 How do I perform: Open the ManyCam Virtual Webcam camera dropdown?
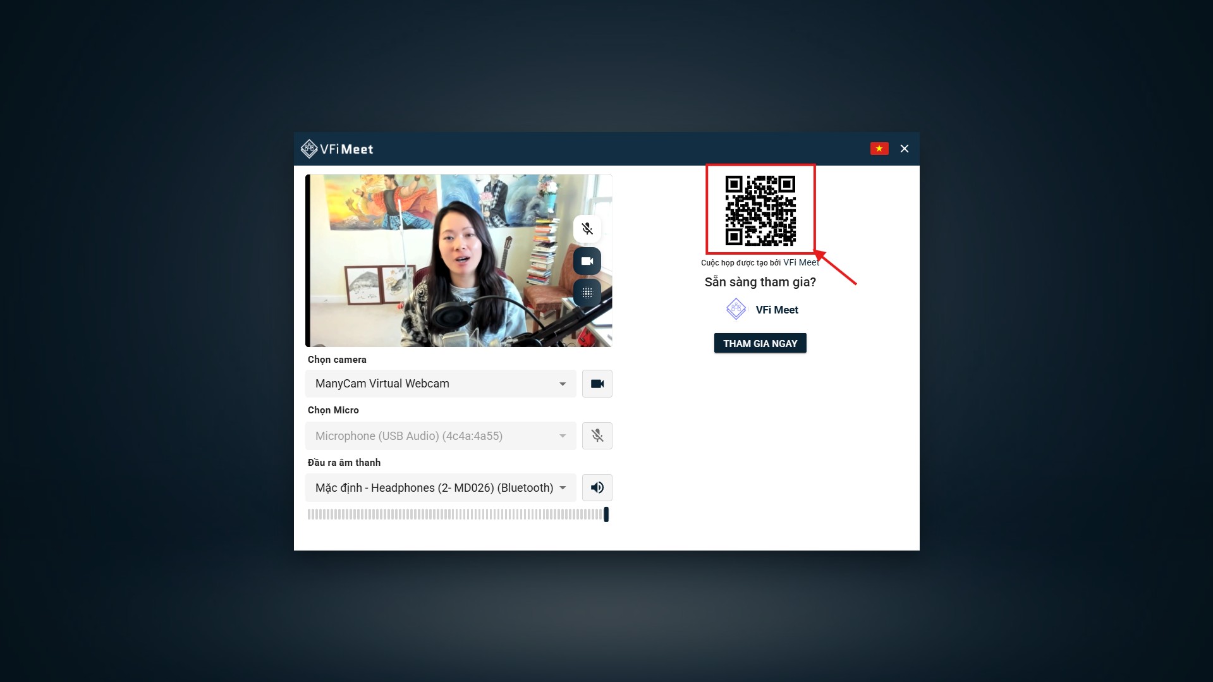pos(441,384)
